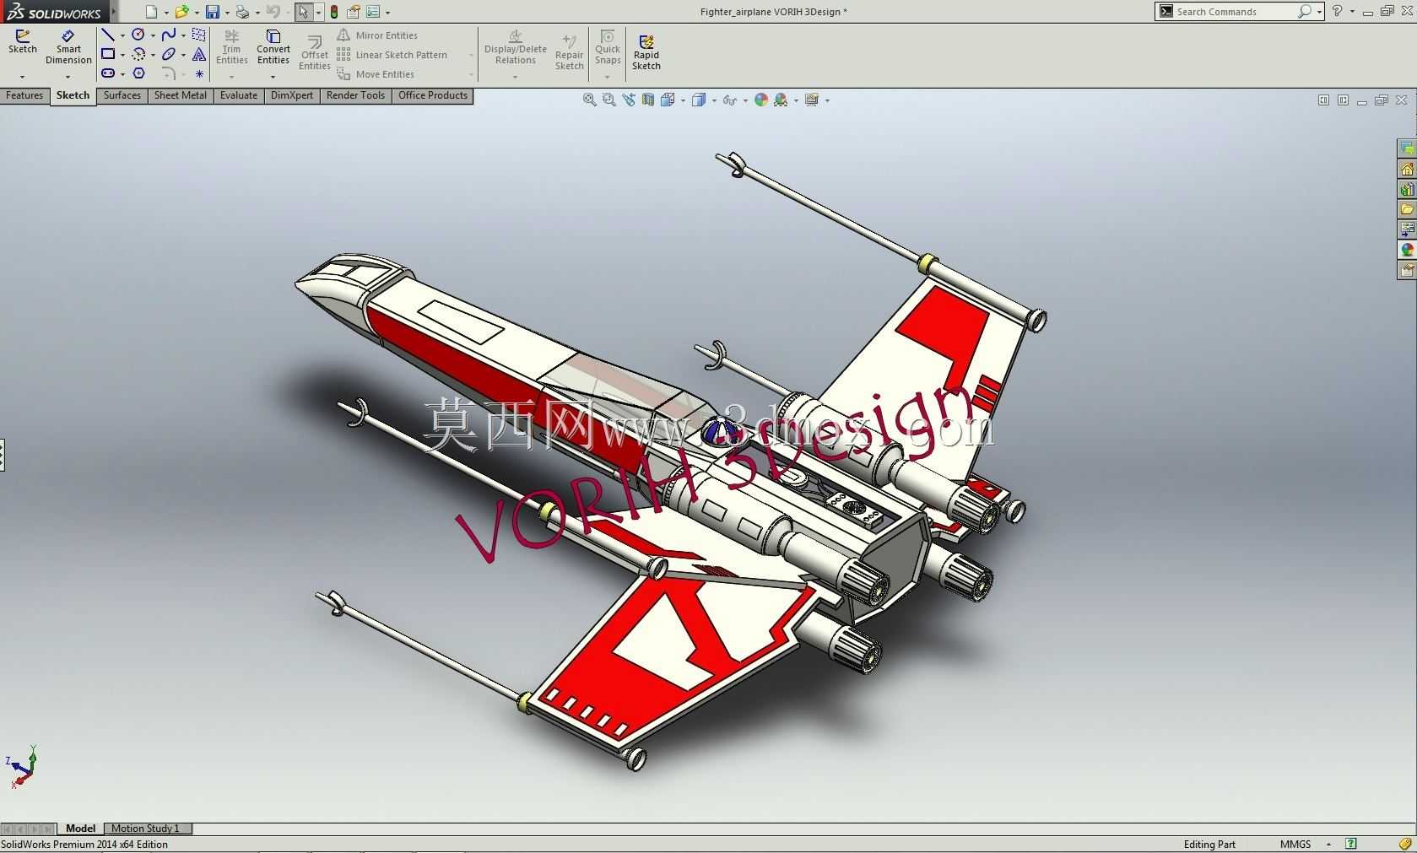1417x853 pixels.
Task: Switch to the Sheet Metal tab
Action: click(x=181, y=95)
